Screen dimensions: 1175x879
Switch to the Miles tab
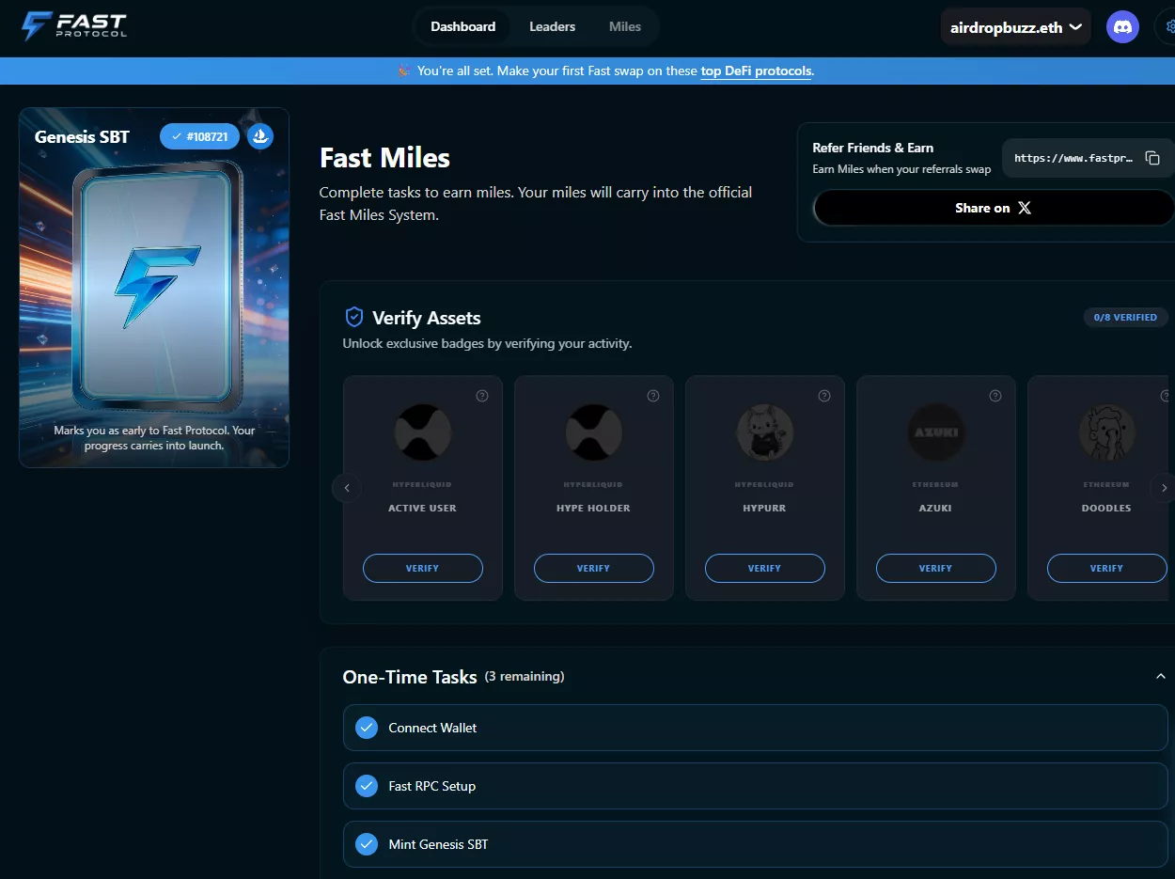624,26
